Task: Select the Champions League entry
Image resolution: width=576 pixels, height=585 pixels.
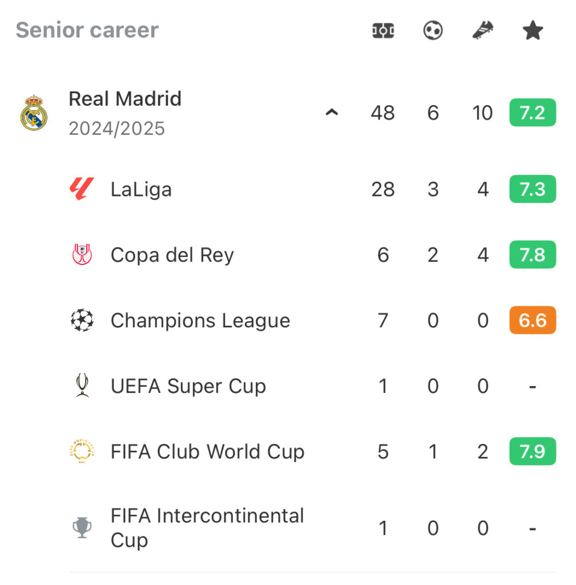Action: (x=312, y=320)
